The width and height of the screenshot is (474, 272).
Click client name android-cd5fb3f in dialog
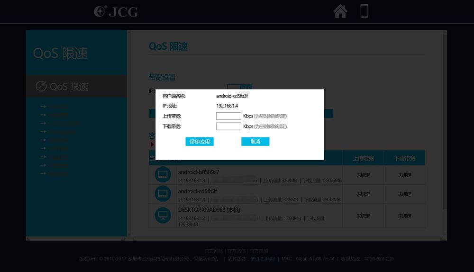click(x=232, y=96)
